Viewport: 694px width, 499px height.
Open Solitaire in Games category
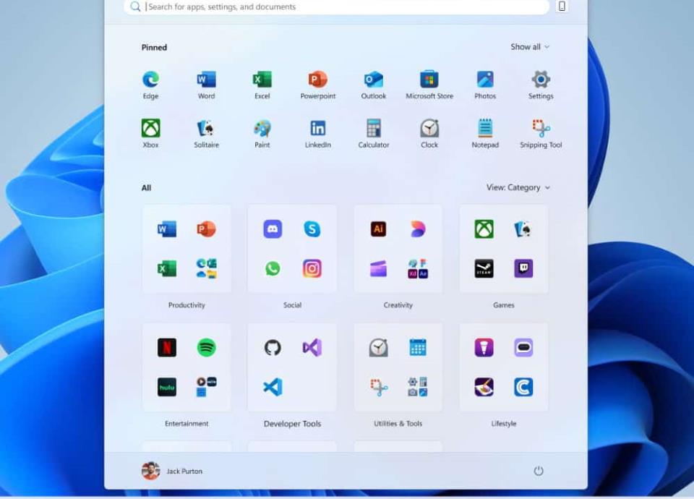pos(523,229)
